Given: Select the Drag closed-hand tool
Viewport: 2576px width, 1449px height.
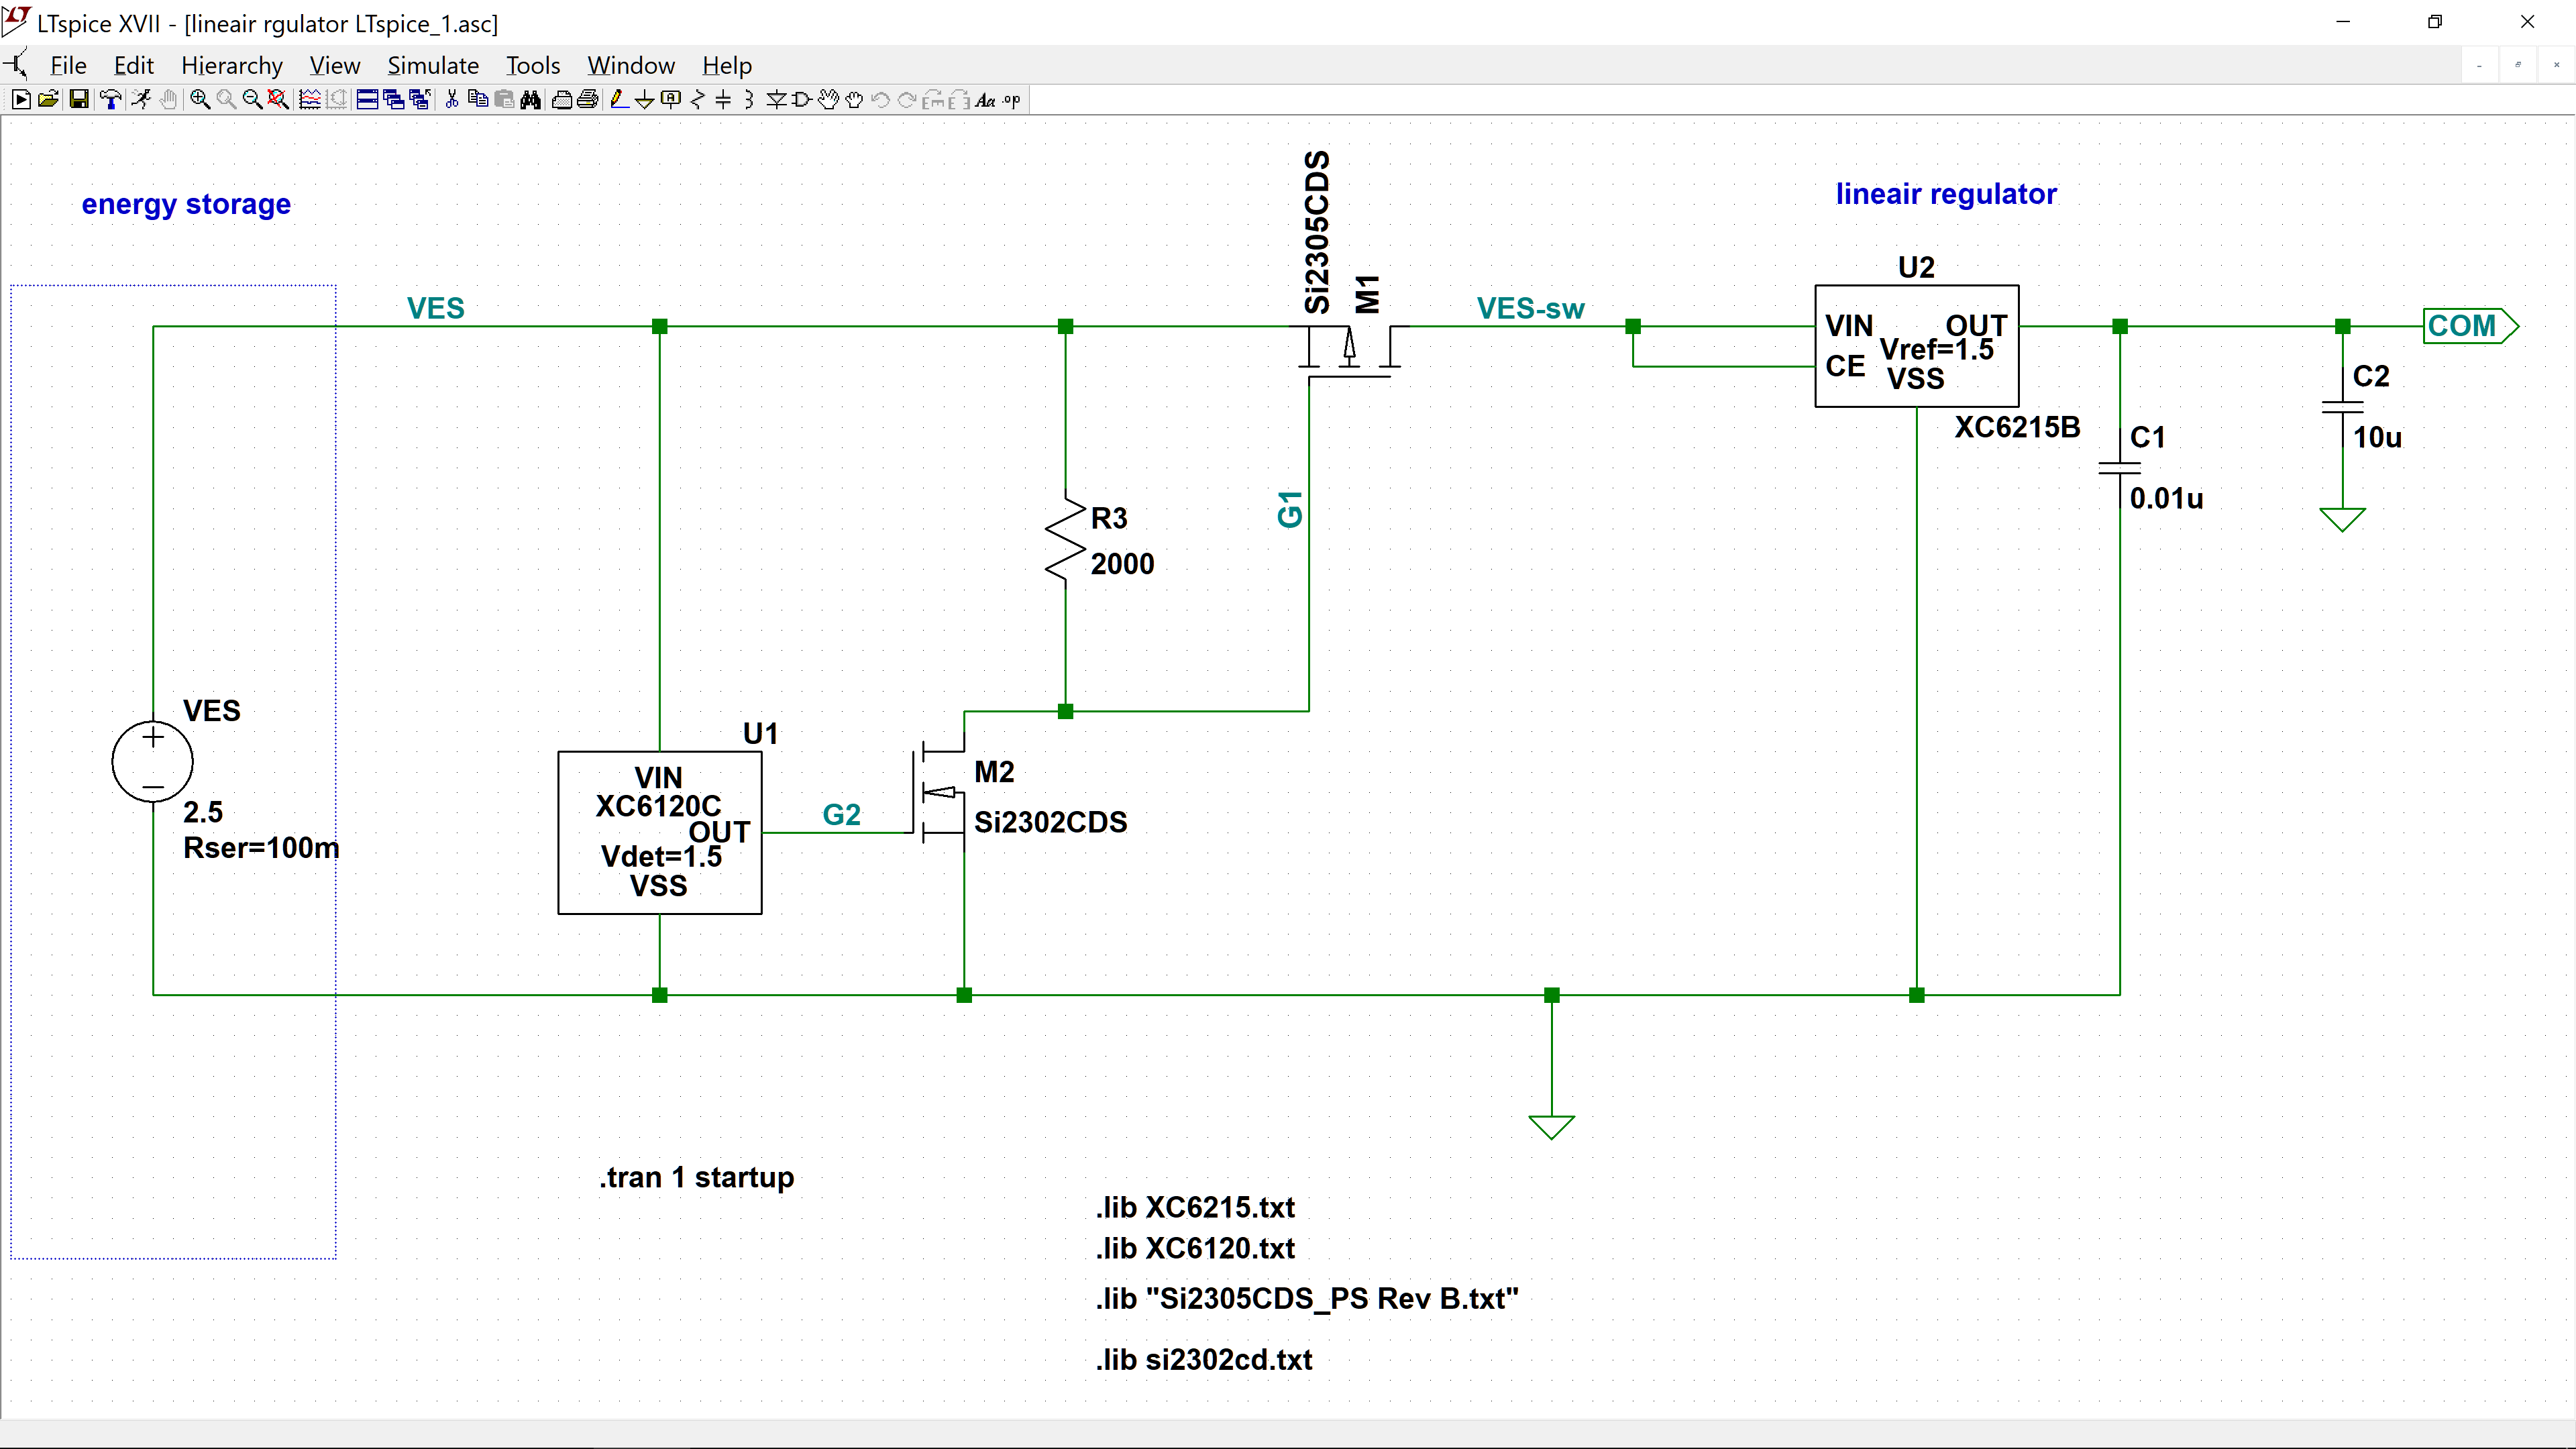Looking at the screenshot, I should point(854,100).
